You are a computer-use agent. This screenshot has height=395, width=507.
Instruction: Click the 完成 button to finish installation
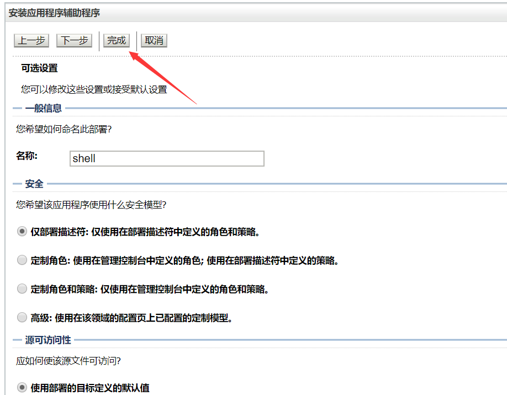click(116, 40)
